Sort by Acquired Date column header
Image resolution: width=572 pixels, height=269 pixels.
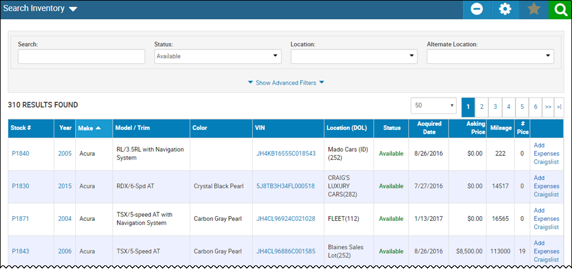pos(429,128)
